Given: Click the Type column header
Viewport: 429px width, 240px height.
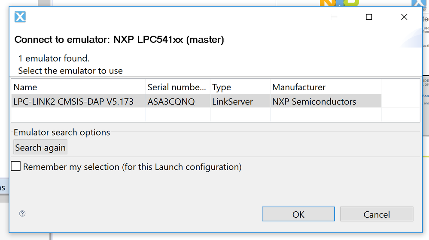Looking at the screenshot, I should [x=240, y=87].
